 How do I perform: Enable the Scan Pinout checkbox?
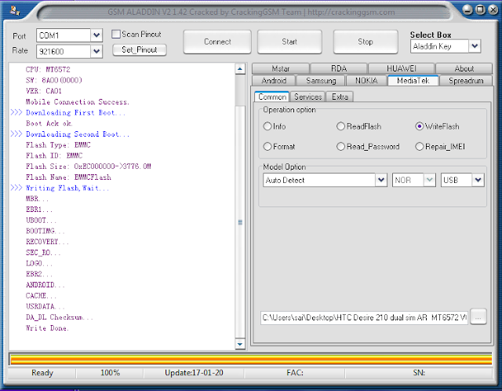pos(116,34)
